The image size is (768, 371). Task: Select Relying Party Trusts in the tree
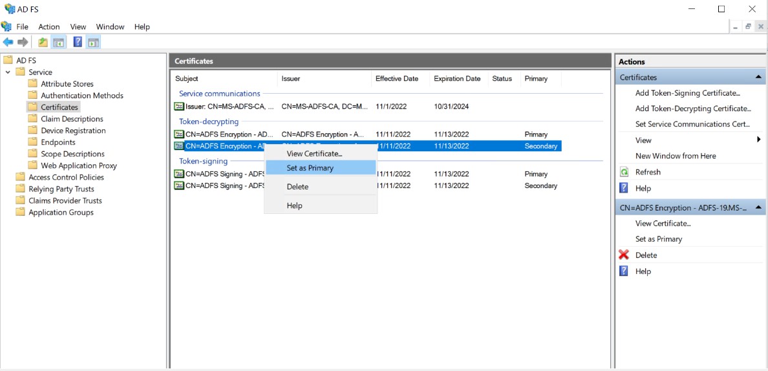(x=61, y=189)
